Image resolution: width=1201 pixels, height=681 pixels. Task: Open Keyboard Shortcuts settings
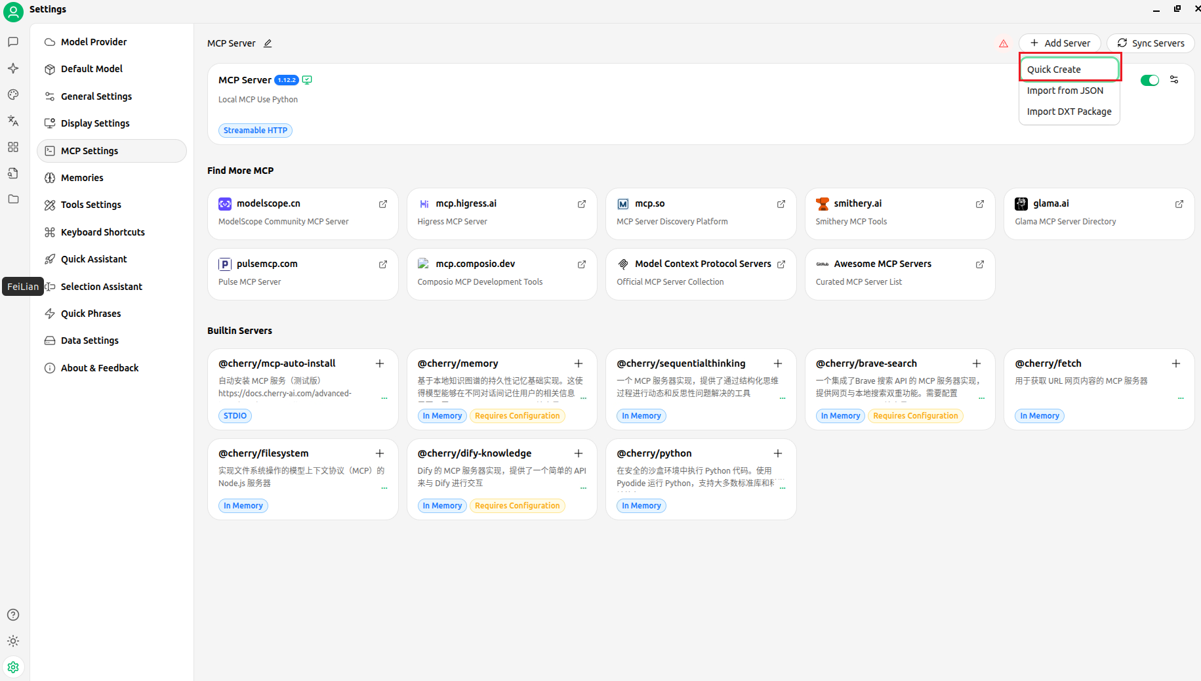pos(102,232)
